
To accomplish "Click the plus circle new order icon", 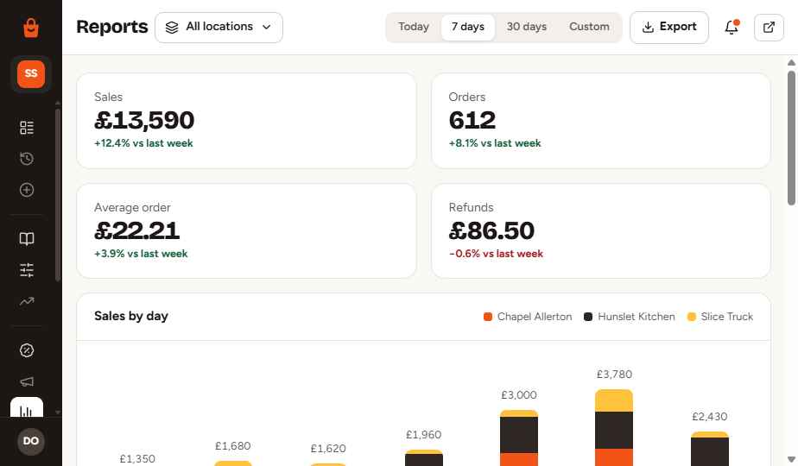I will tap(27, 190).
